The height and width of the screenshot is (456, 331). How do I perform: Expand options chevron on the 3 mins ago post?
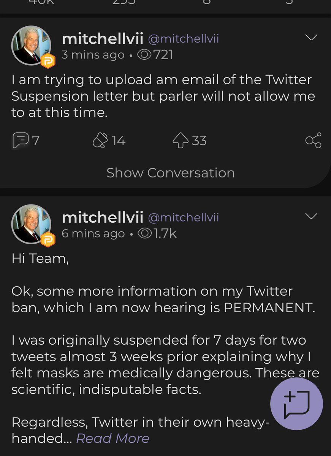(x=311, y=38)
